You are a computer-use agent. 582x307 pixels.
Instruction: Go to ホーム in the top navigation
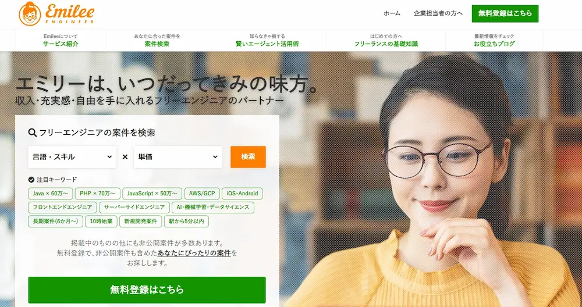(392, 13)
